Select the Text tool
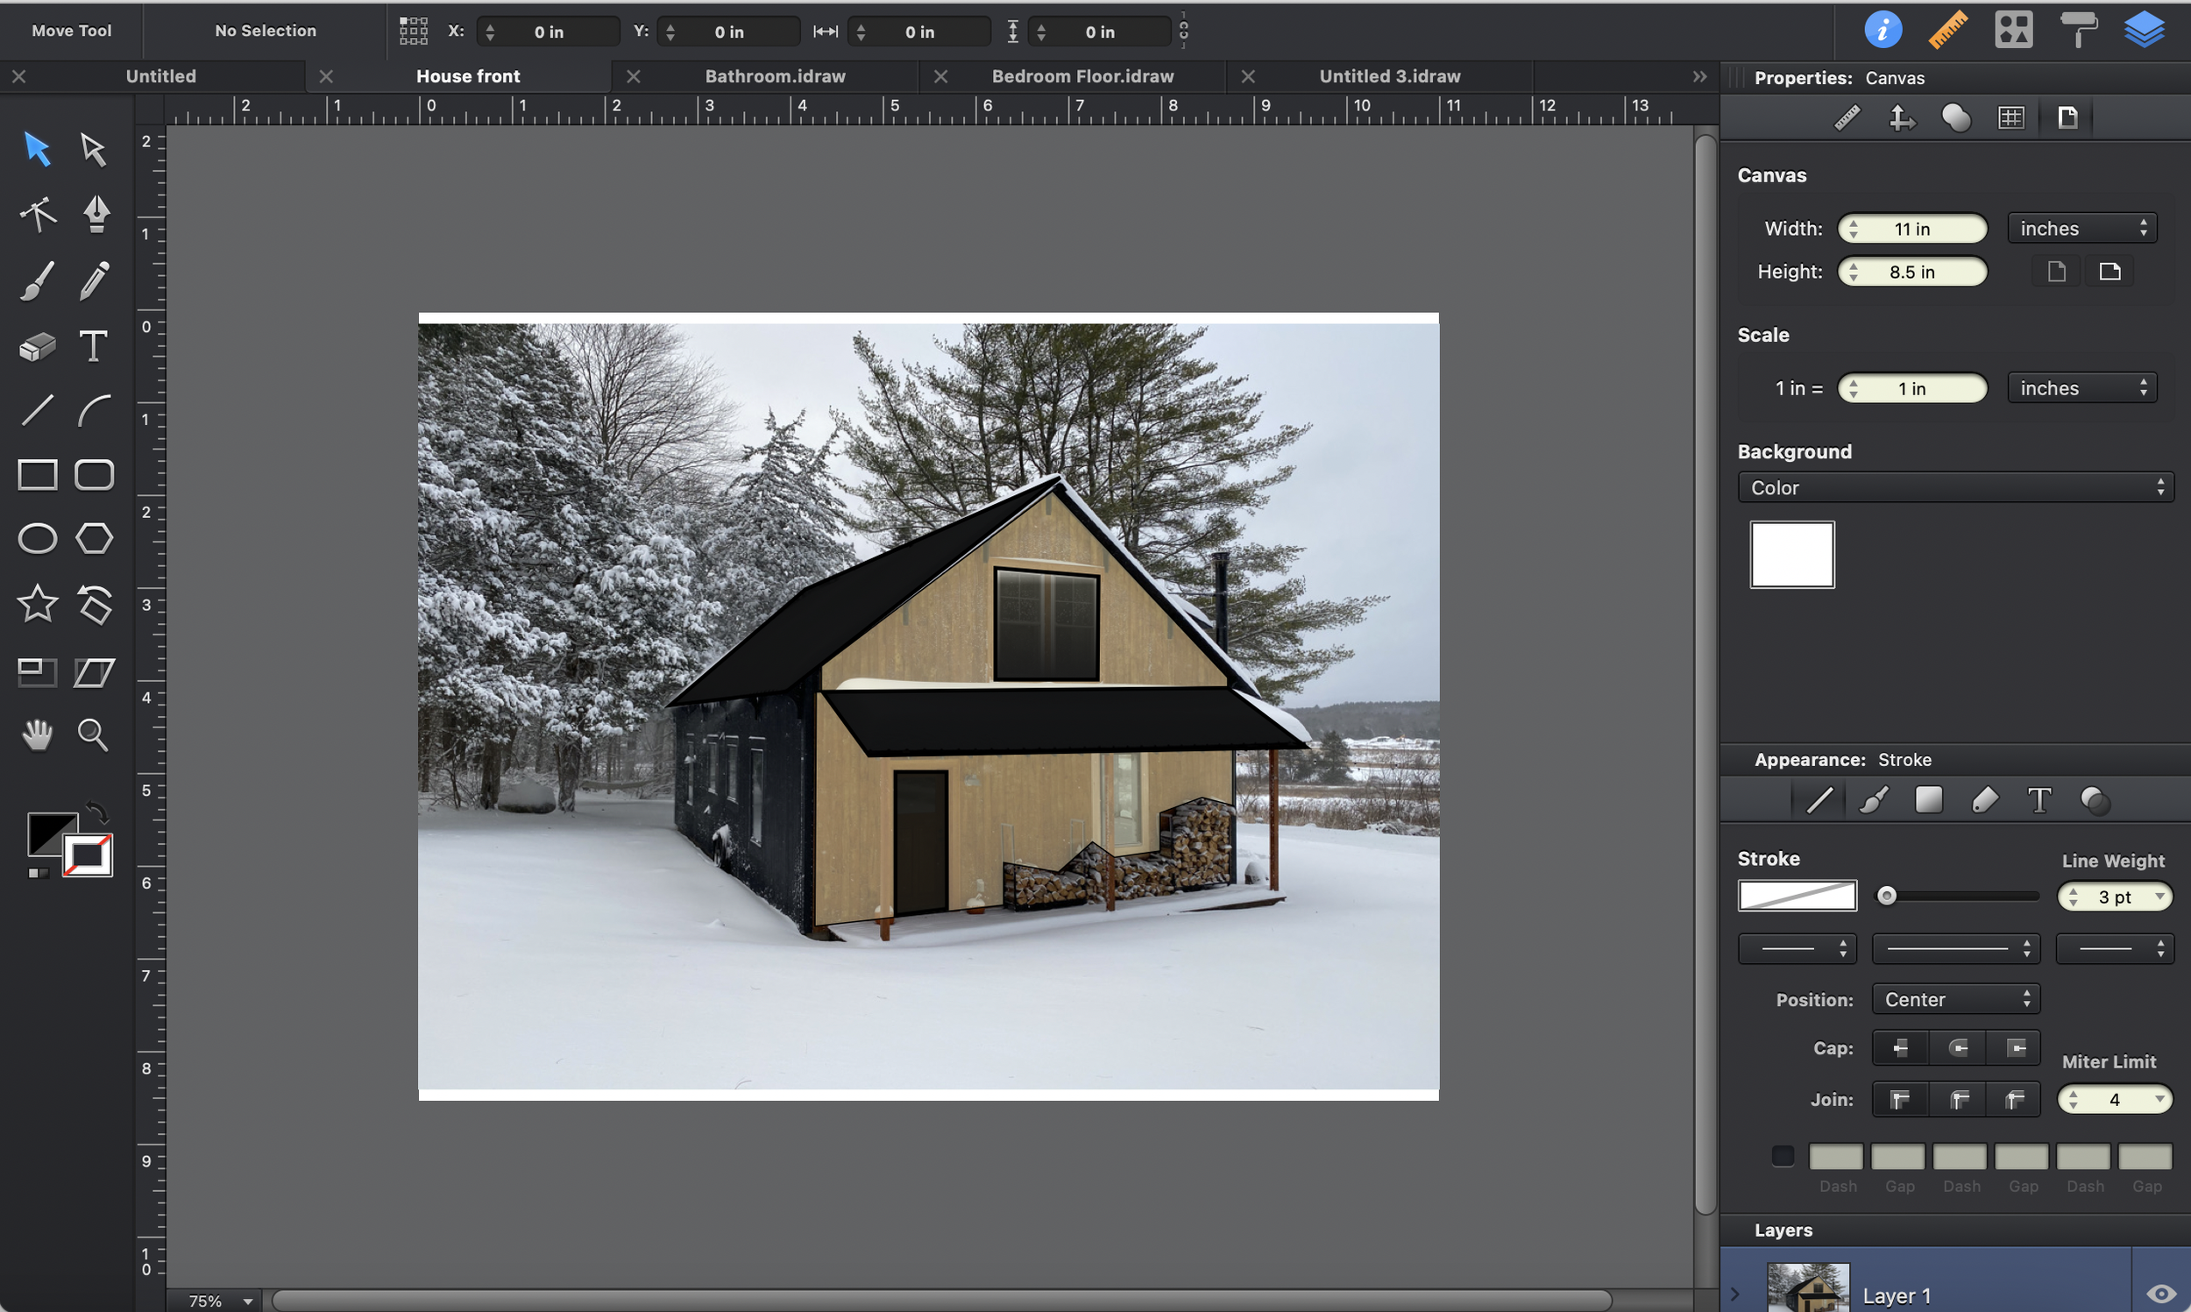The width and height of the screenshot is (2191, 1312). [x=93, y=345]
